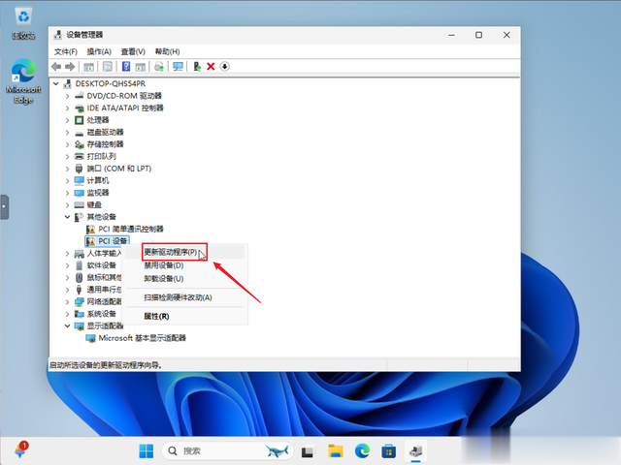The width and height of the screenshot is (621, 465).
Task: Click the device tower with green arrow toolbar icon
Action: click(x=197, y=67)
